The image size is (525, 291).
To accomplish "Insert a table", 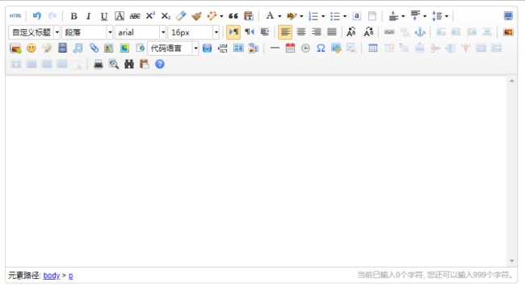I will (x=372, y=48).
